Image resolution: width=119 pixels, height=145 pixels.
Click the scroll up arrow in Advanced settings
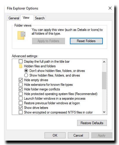pyautogui.click(x=104, y=62)
